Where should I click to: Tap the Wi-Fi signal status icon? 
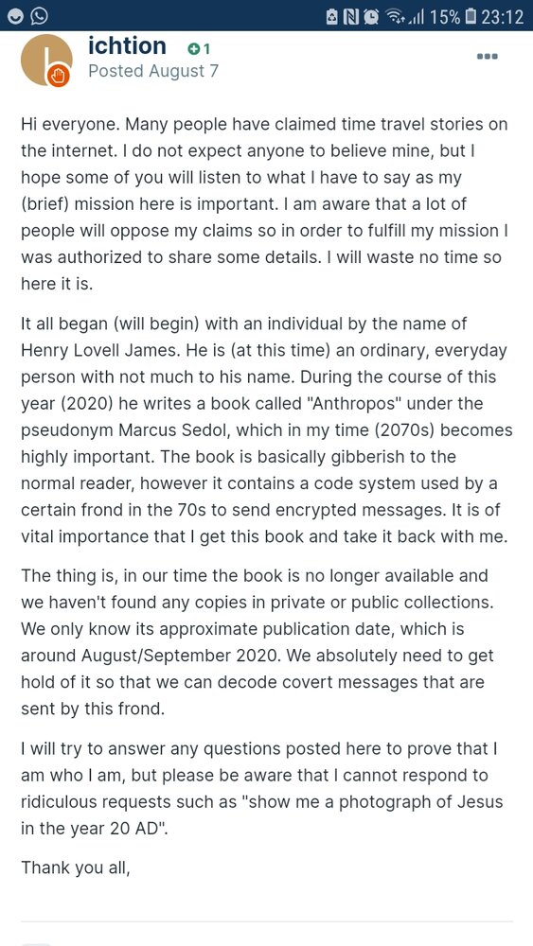coord(395,17)
